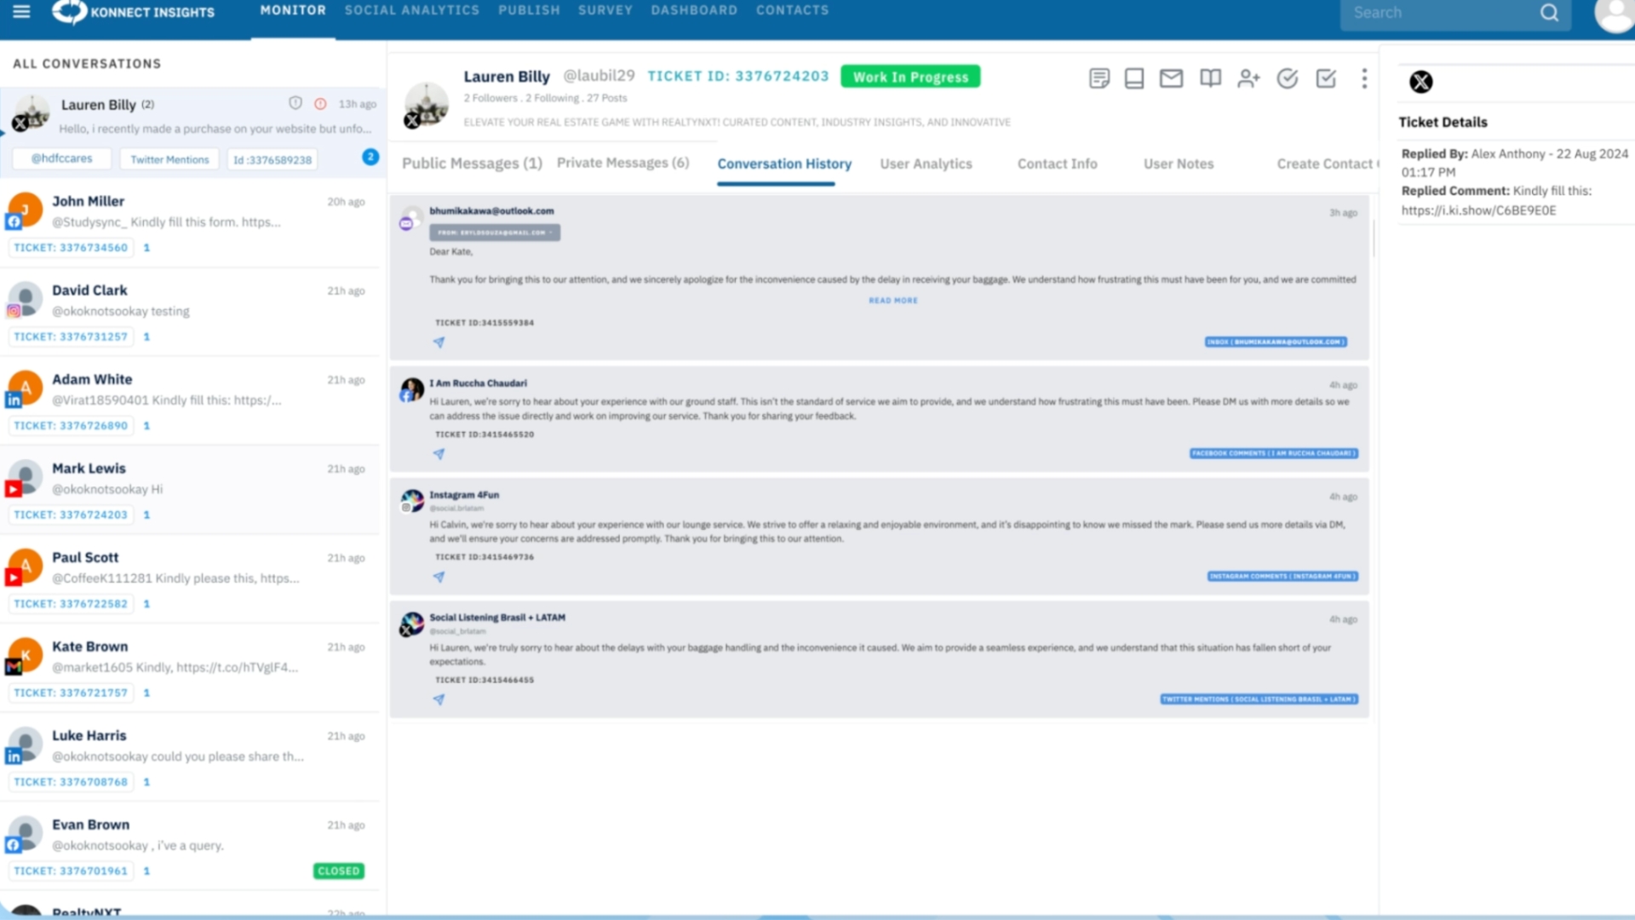
Task: Open the book/log icon in ticket header
Action: pyautogui.click(x=1210, y=78)
